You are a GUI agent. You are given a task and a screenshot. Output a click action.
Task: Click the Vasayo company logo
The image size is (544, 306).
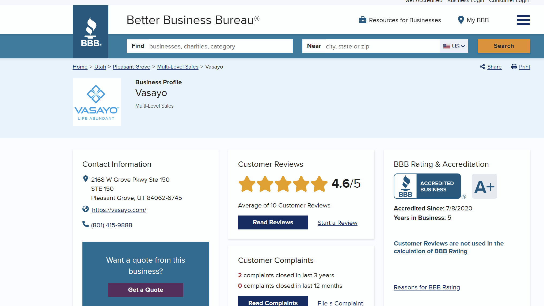pos(97,102)
